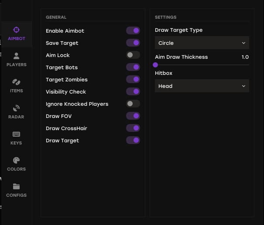The image size is (264, 225).
Task: Click the Configs folder icon
Action: tap(16, 186)
